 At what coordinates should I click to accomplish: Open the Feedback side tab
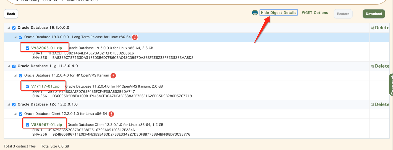tap(391, 85)
